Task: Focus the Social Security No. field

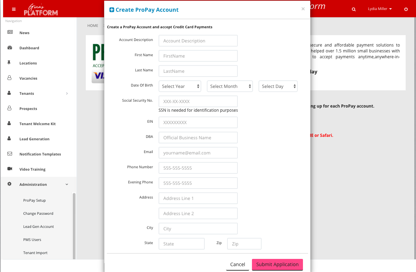Action: 198,101
